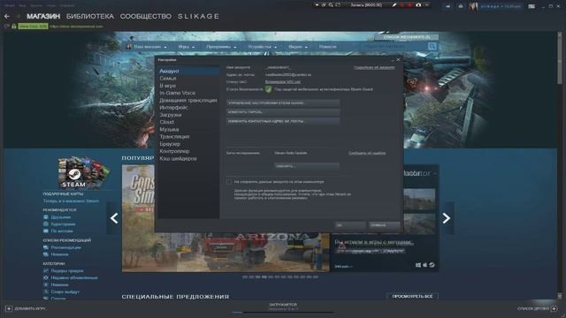Click the padlock icon in the address bar
This screenshot has width=566, height=318.
[14, 26]
